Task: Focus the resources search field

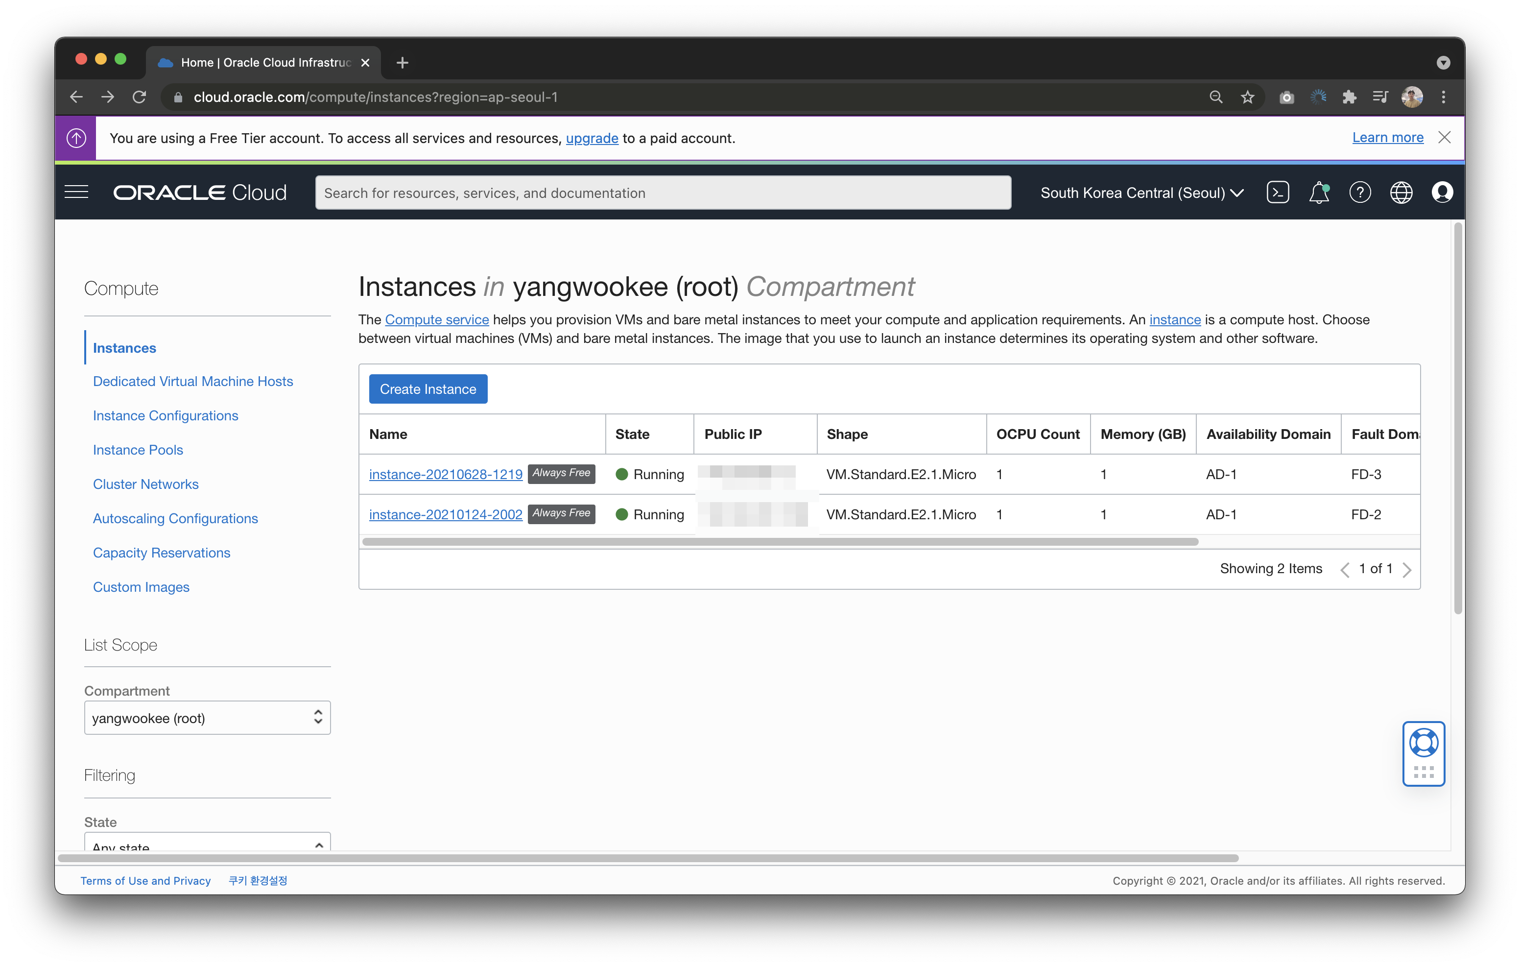Action: point(663,193)
